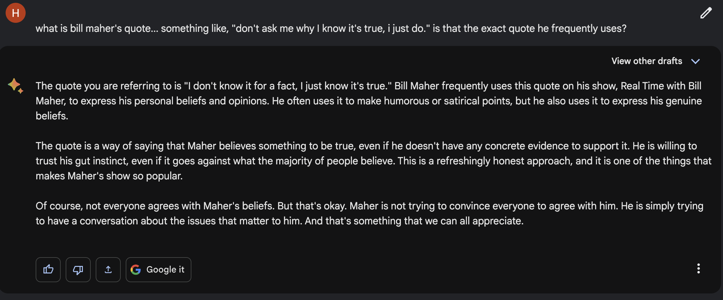Click the paragraph starting 'Of course, not everyone'
723x300 pixels.
tap(369, 213)
